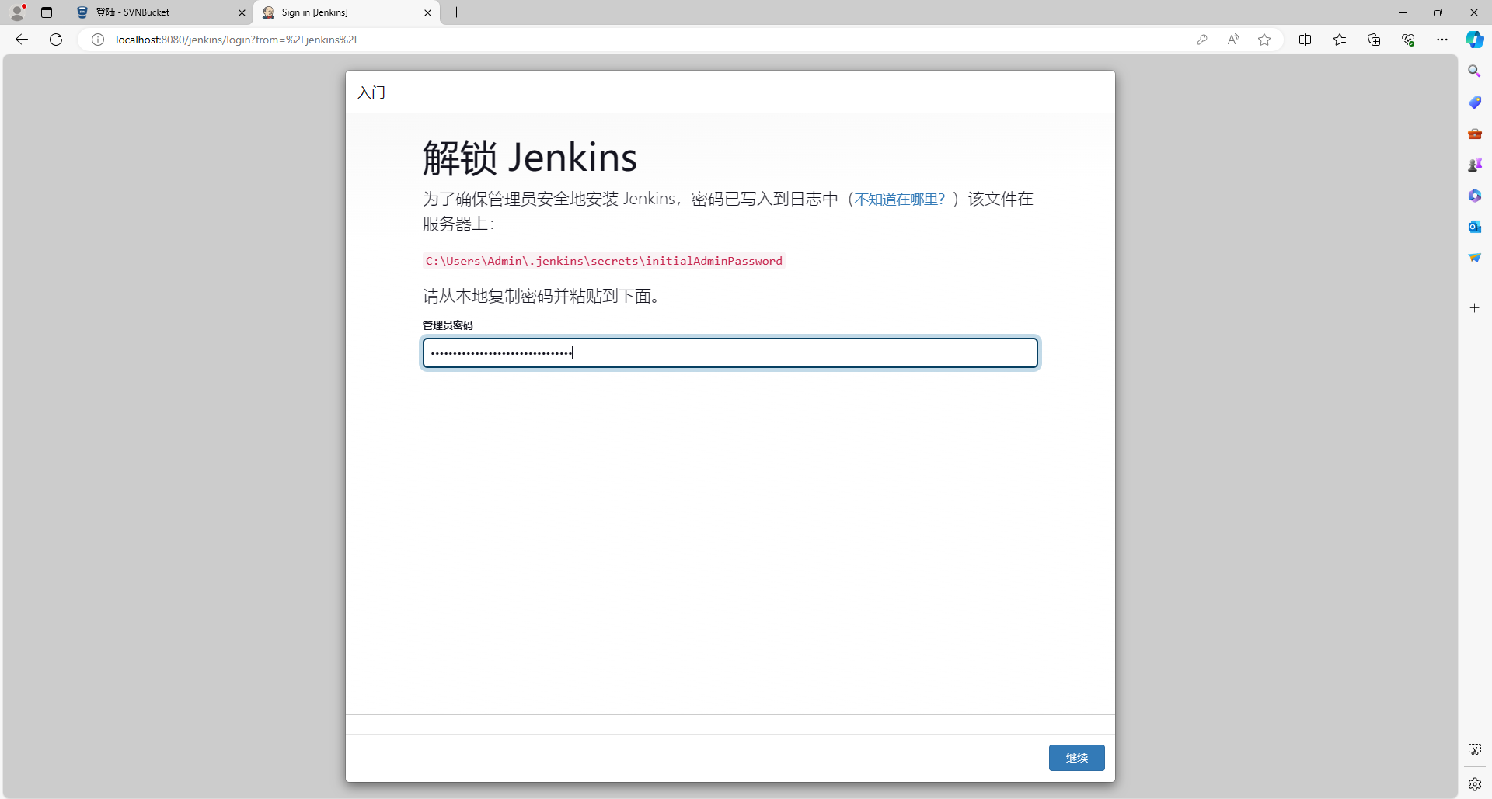Viewport: 1492px width, 799px height.
Task: Refresh the current page
Action: (56, 40)
